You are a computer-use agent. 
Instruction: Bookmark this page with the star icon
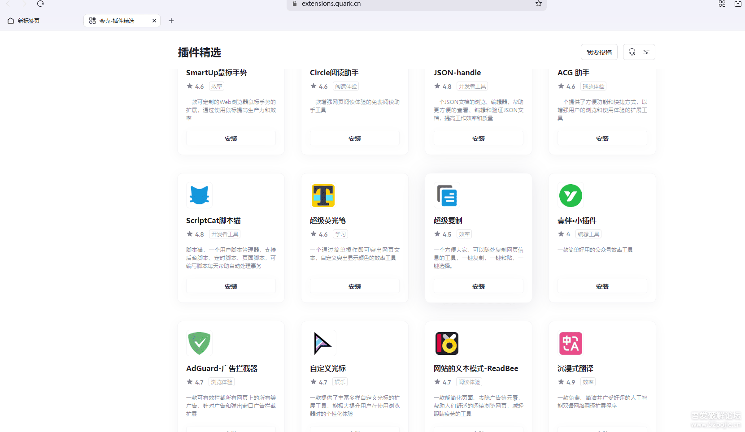538,4
